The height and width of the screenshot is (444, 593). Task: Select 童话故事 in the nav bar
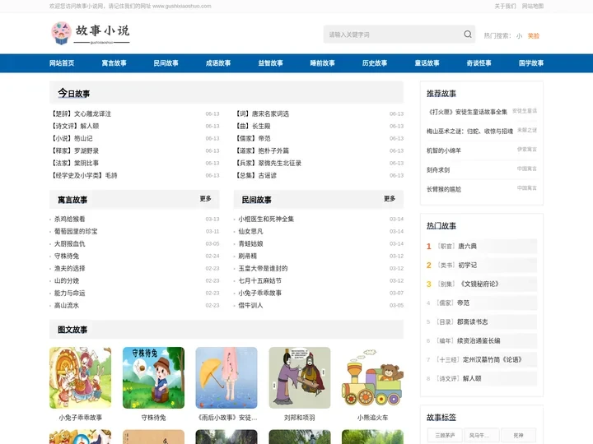point(427,63)
